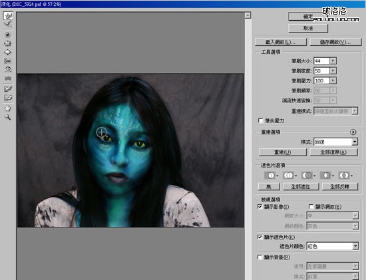Viewport: 366px width, 280px height.
Task: Open the 筆刷壓力 brush pressure arrow
Action: 333,80
